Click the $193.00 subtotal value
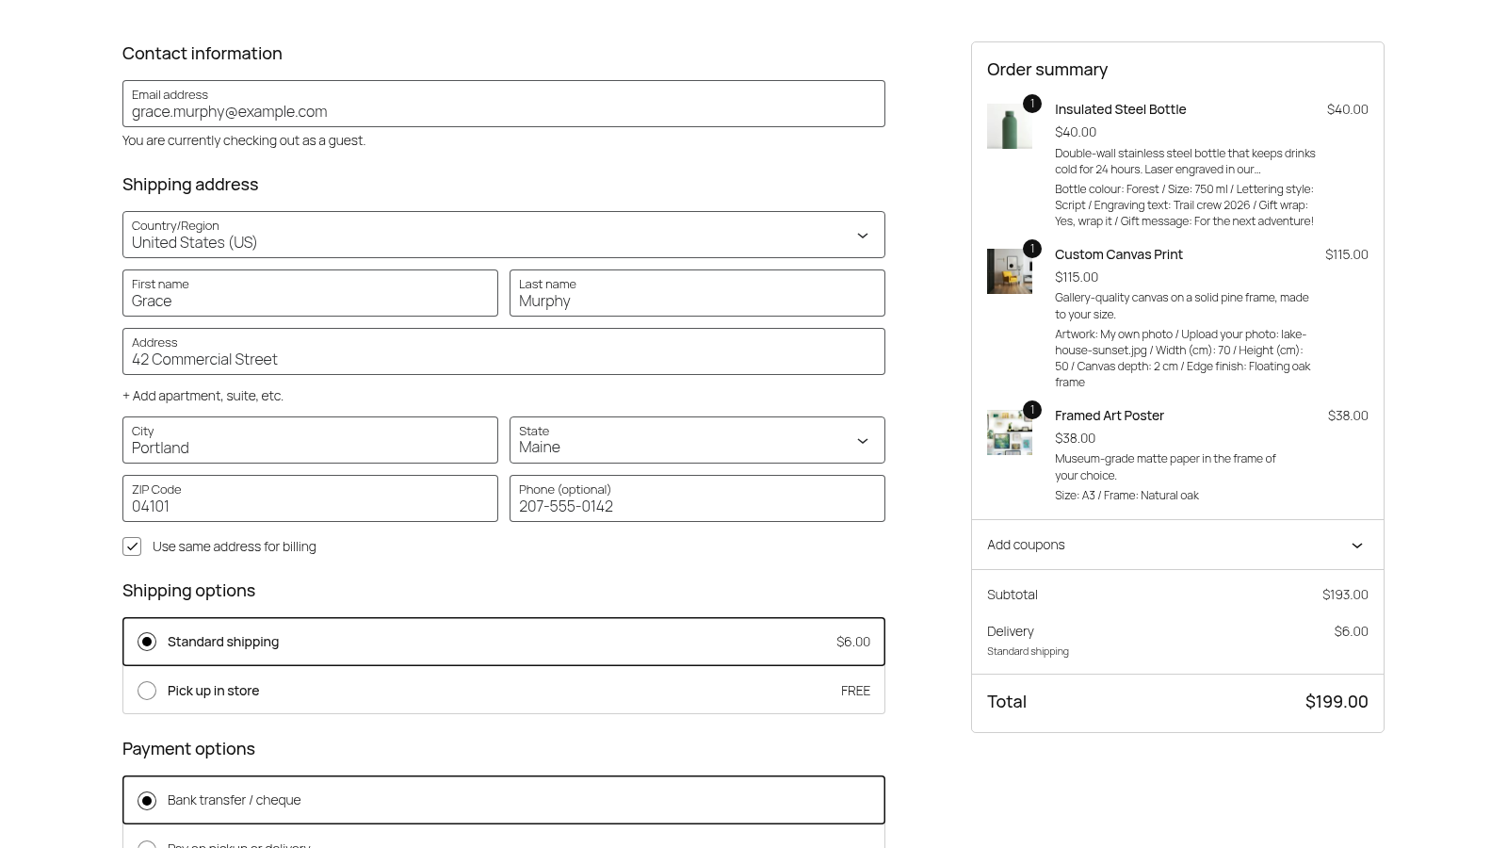The image size is (1507, 848). pos(1345,595)
